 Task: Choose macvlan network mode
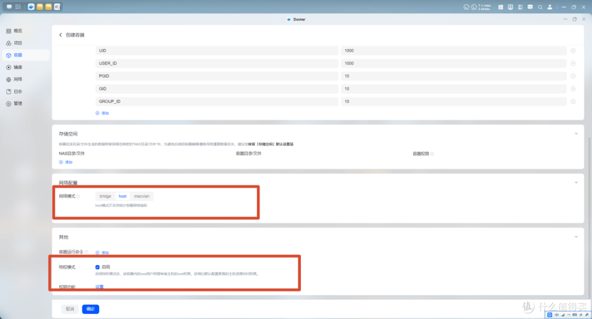point(141,196)
